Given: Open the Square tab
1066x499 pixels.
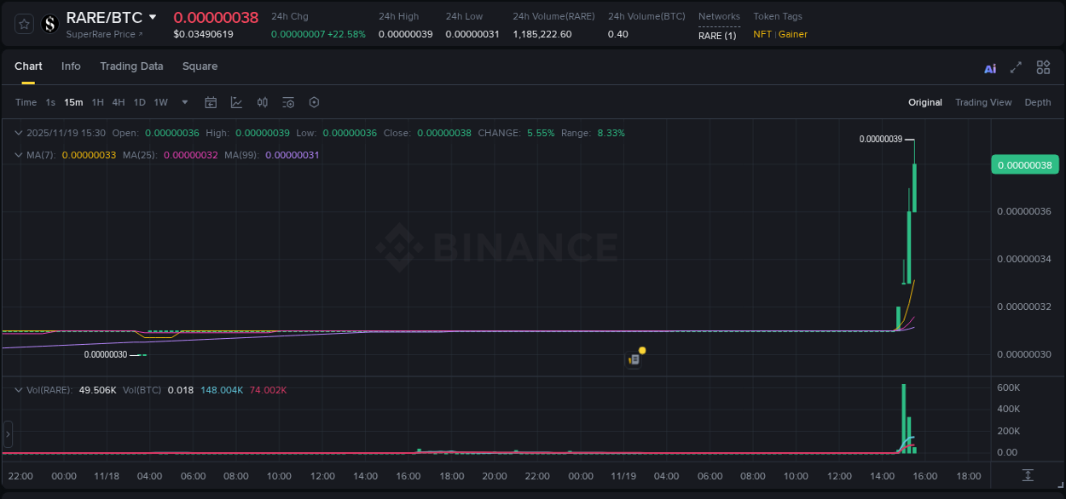Looking at the screenshot, I should point(200,66).
